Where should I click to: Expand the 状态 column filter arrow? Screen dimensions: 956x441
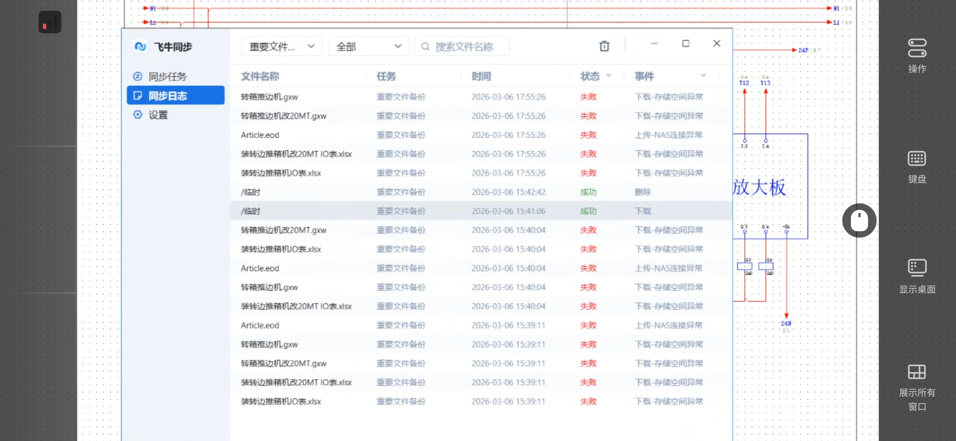click(x=608, y=76)
